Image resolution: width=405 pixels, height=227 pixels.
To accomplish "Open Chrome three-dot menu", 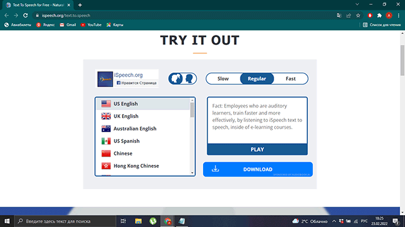I will coord(399,16).
